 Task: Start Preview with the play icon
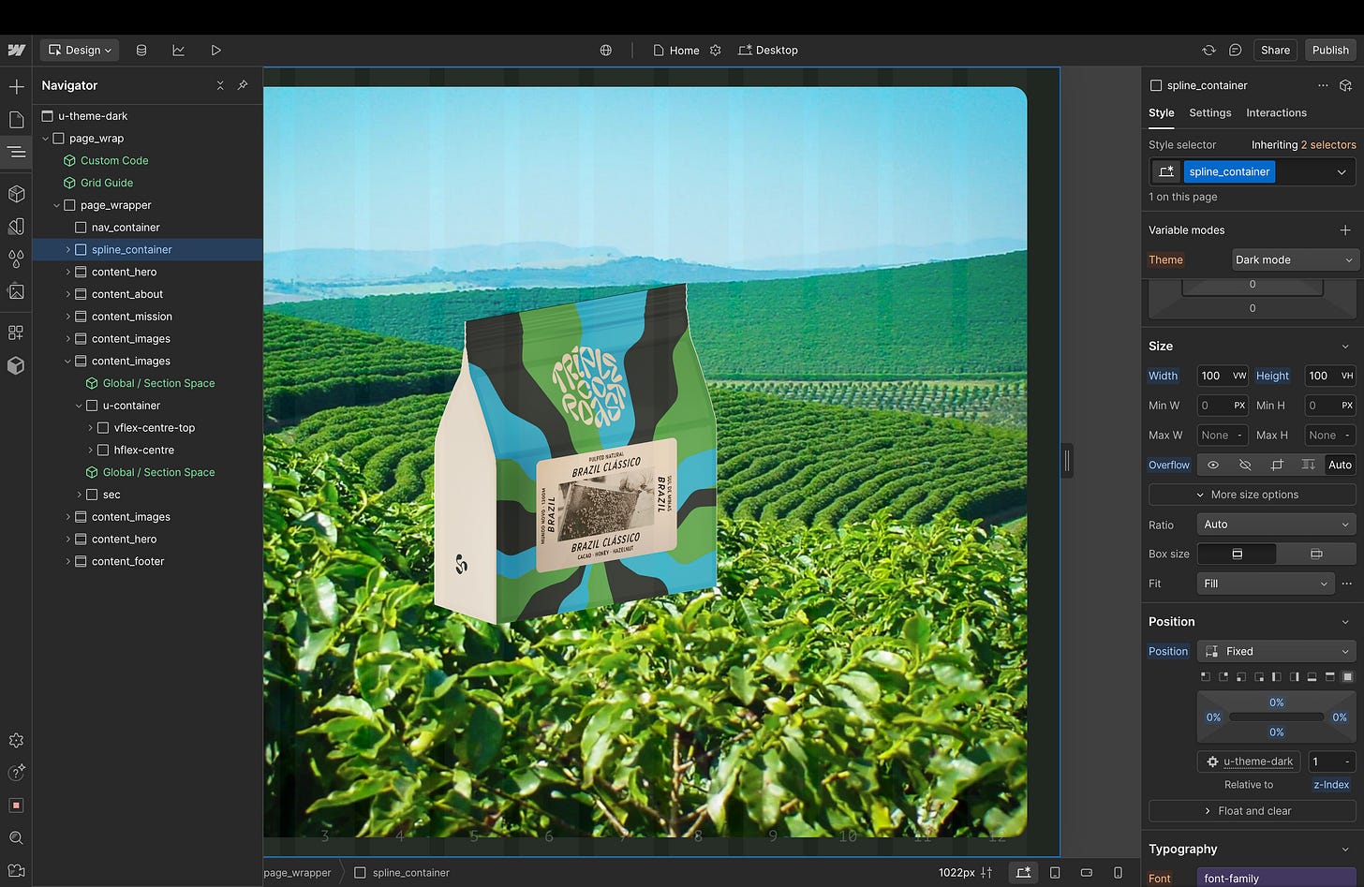pos(216,50)
